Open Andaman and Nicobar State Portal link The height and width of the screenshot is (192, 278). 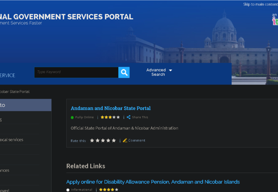point(111,108)
